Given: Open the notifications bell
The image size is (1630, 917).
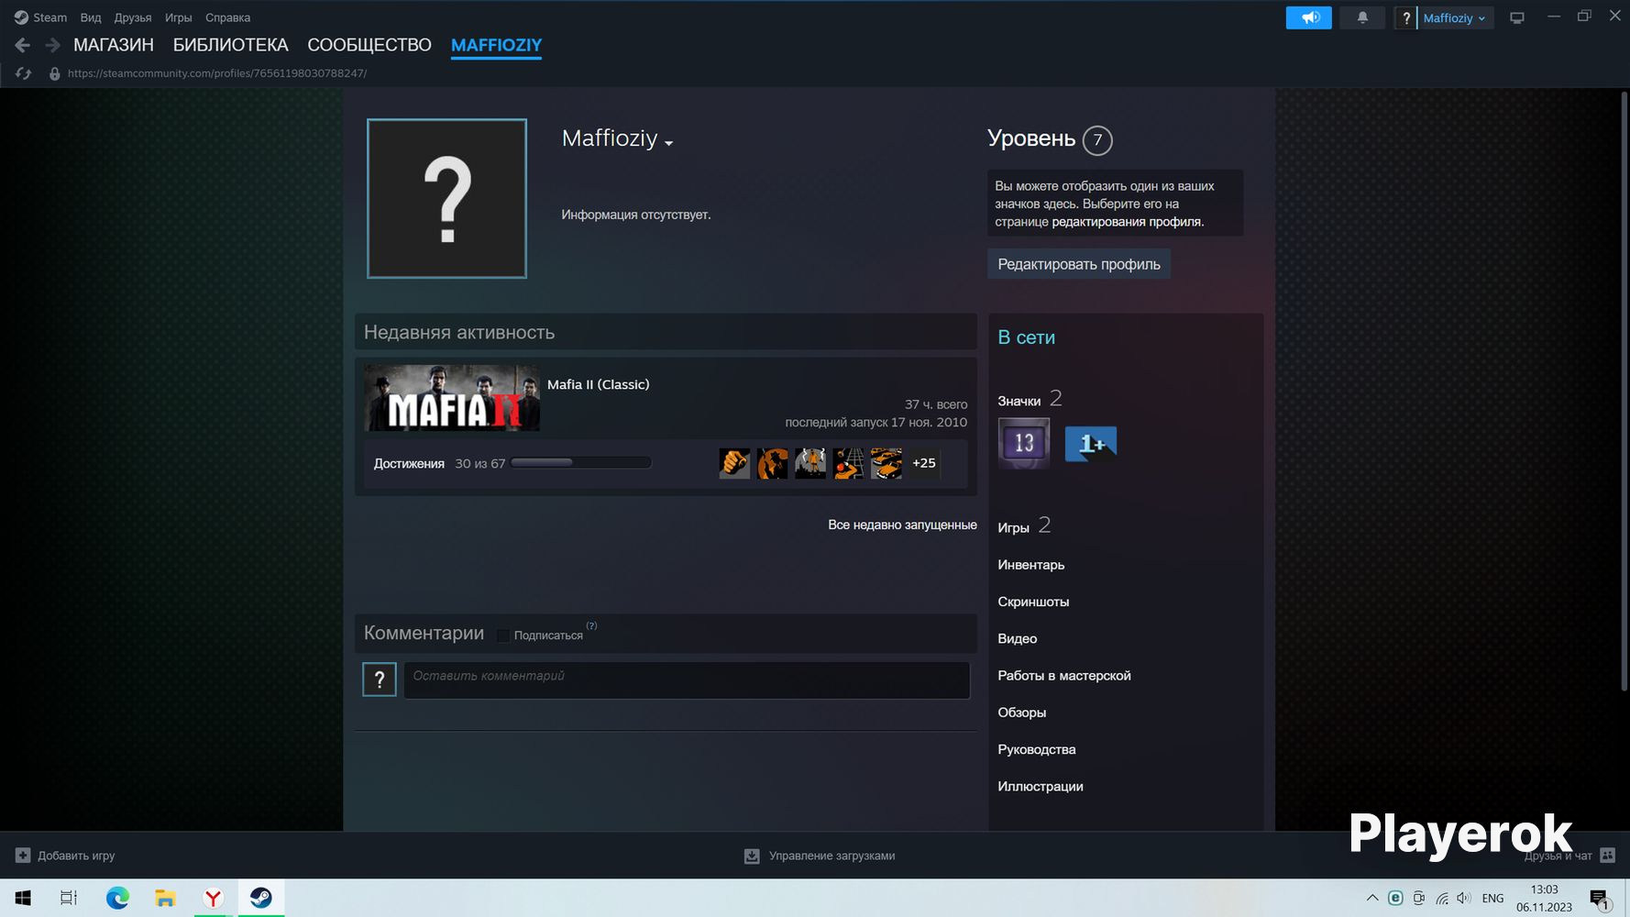Looking at the screenshot, I should (1362, 17).
